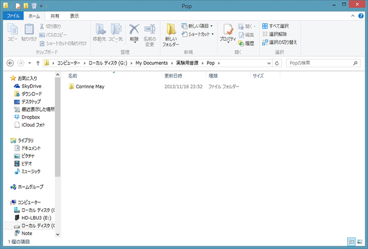
Task: Switch to the 共有 (Share) tab
Action: click(x=55, y=16)
